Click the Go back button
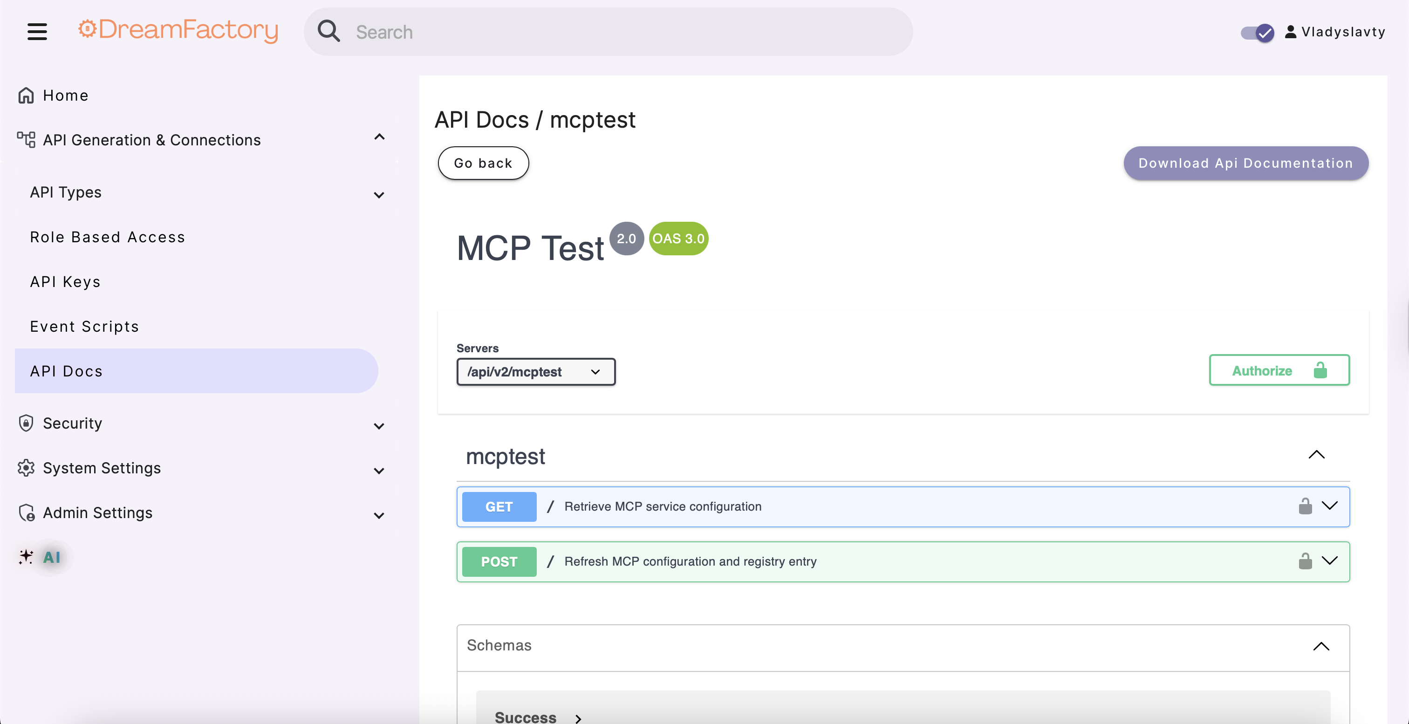 [483, 163]
